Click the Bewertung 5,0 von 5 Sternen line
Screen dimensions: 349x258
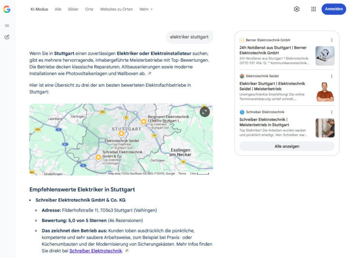(x=93, y=220)
